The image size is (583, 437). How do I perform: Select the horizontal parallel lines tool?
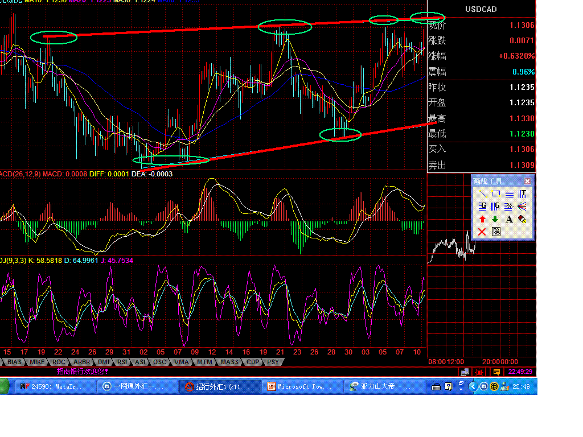point(509,194)
